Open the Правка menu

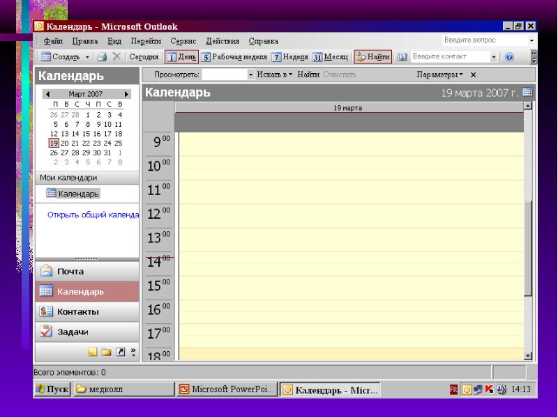(x=85, y=41)
